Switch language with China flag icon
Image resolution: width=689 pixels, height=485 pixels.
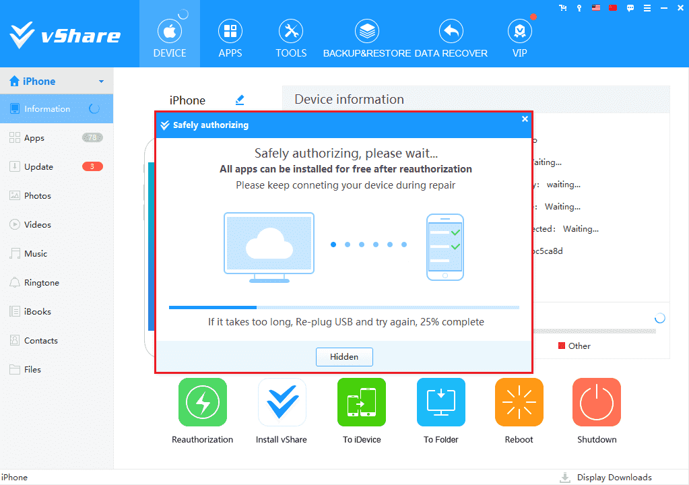[612, 8]
